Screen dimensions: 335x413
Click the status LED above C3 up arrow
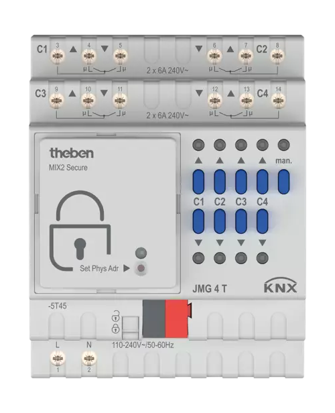pyautogui.click(x=241, y=145)
